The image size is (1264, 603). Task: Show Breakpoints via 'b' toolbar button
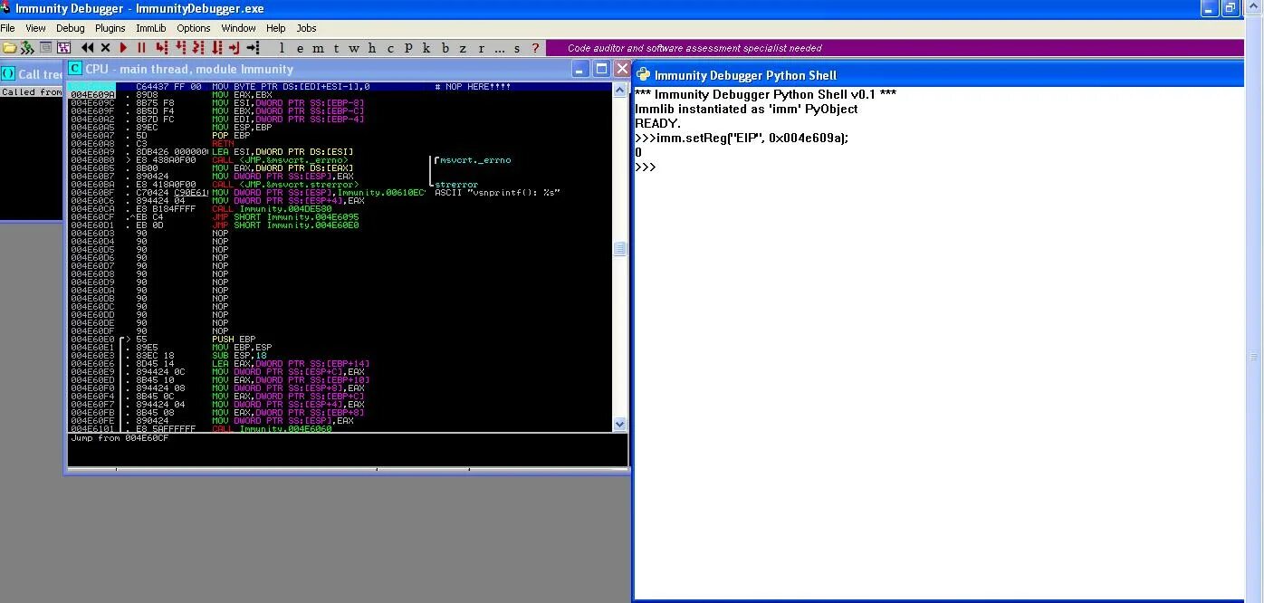(445, 48)
